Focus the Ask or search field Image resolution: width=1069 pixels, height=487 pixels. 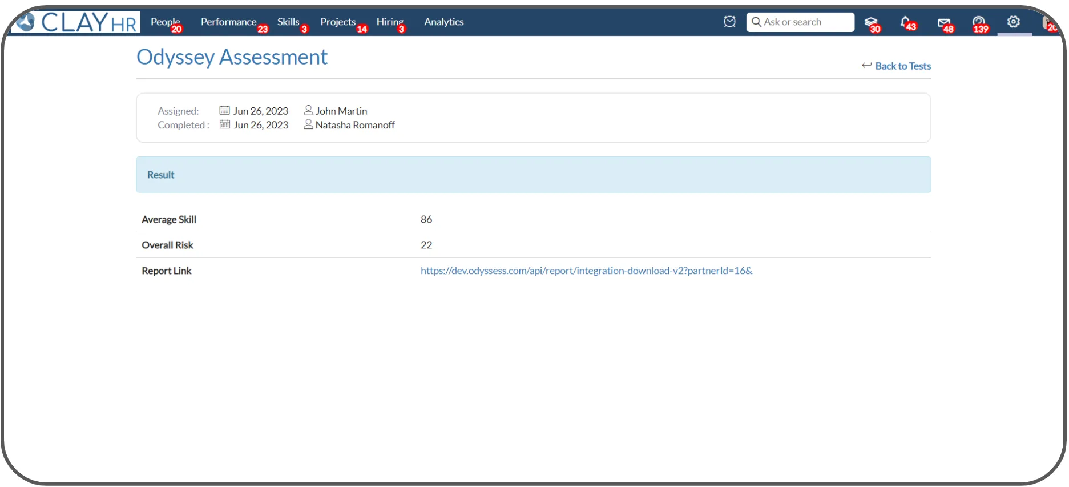pos(800,22)
